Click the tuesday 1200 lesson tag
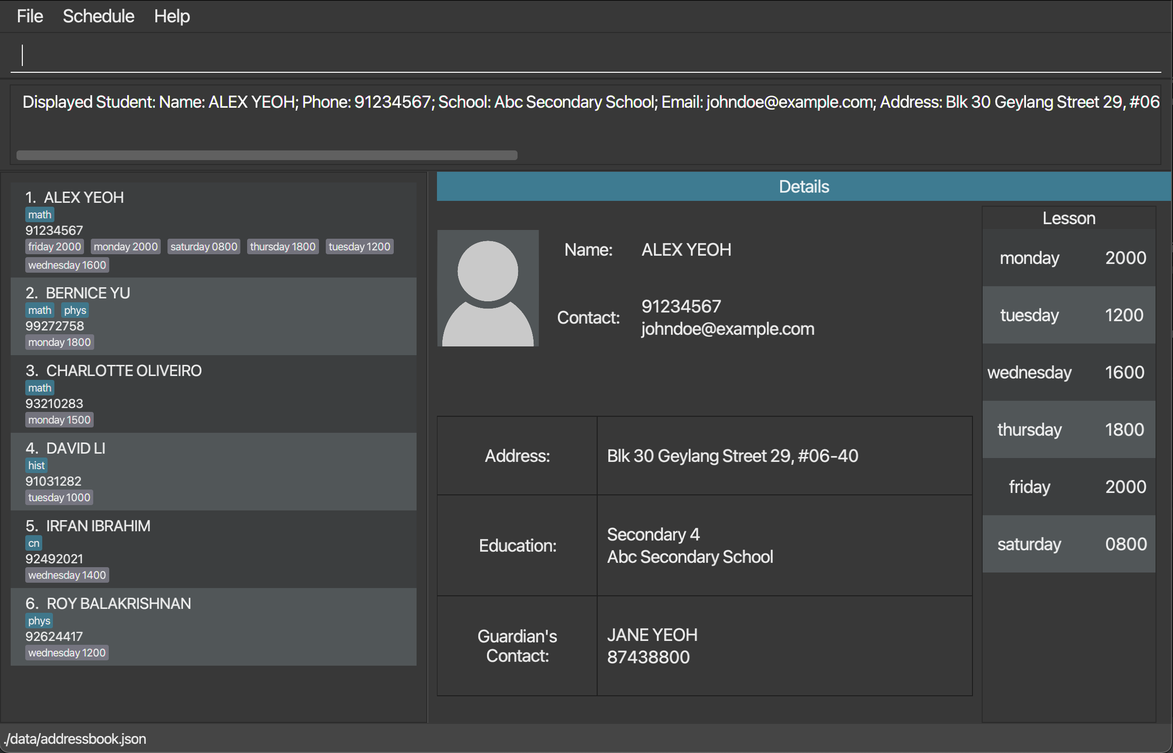The height and width of the screenshot is (753, 1173). (x=360, y=246)
